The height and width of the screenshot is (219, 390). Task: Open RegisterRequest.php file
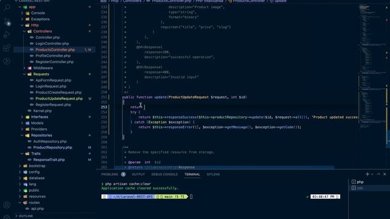click(53, 105)
